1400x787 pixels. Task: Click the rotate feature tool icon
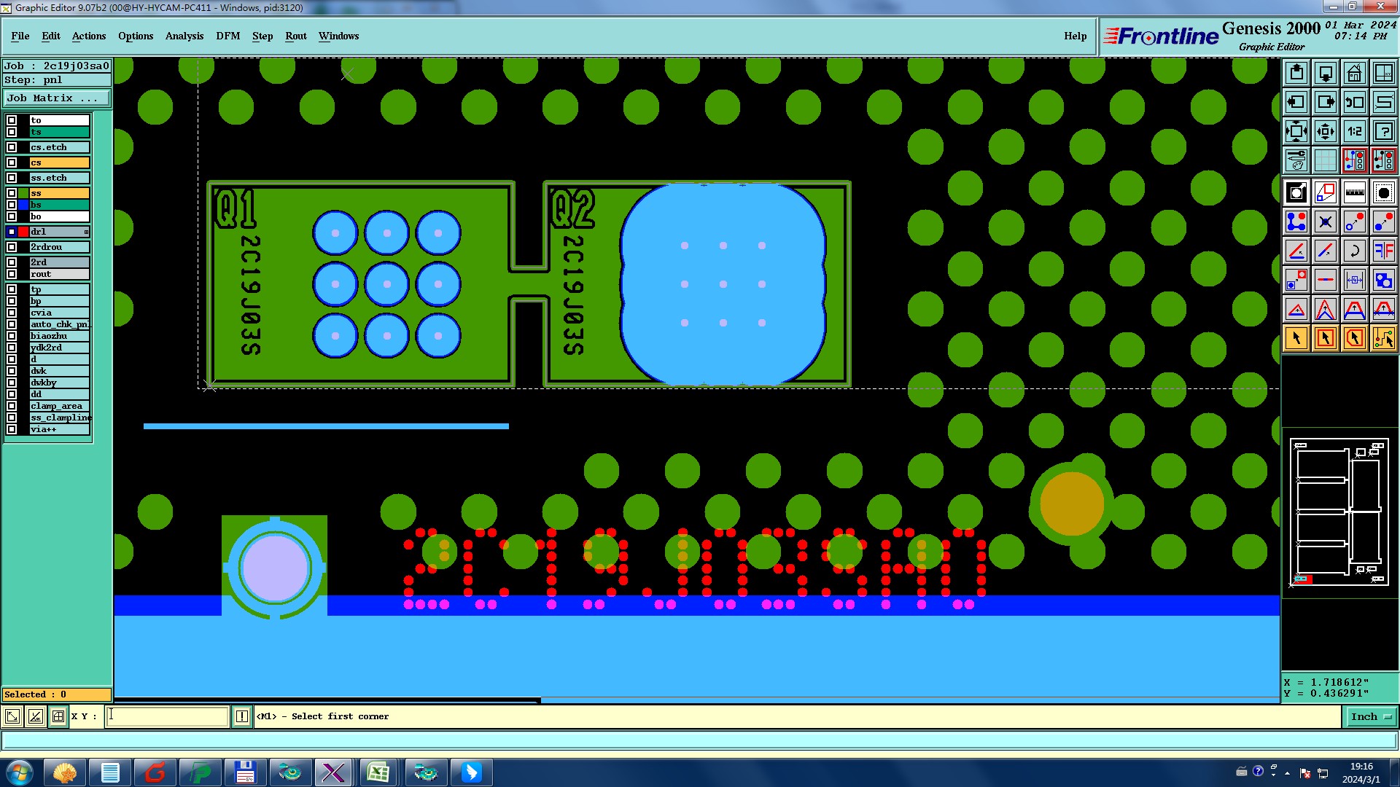1354,251
